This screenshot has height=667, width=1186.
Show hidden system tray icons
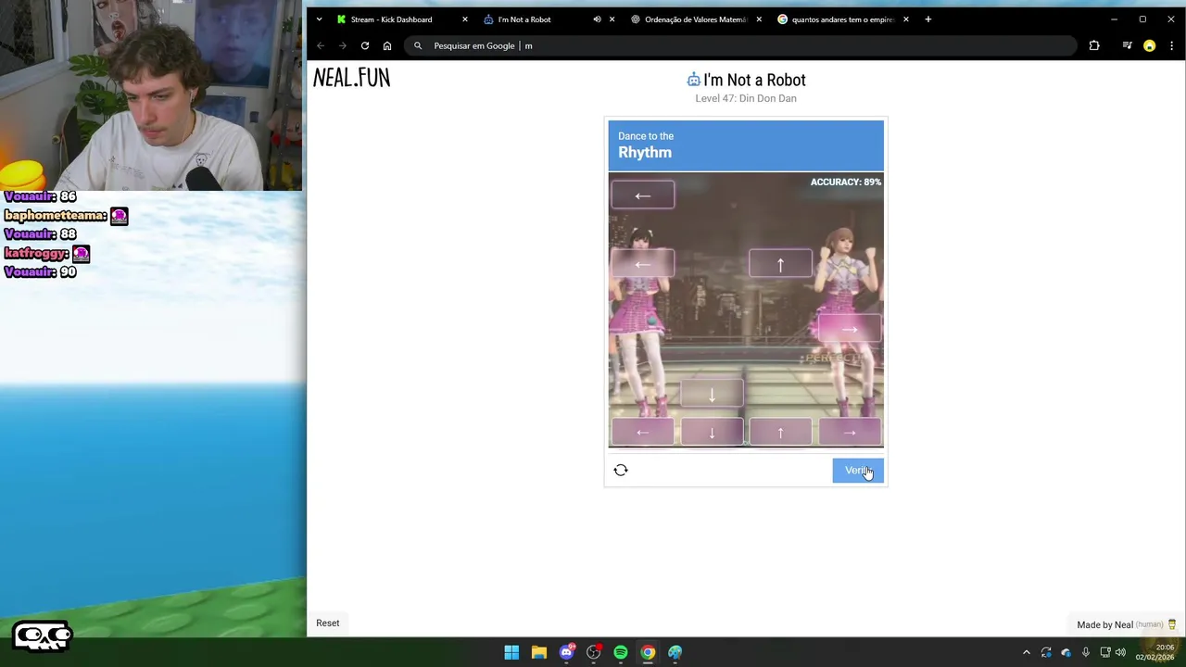1026,652
